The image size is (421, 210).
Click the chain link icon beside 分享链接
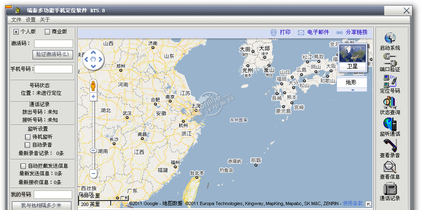pyautogui.click(x=340, y=33)
